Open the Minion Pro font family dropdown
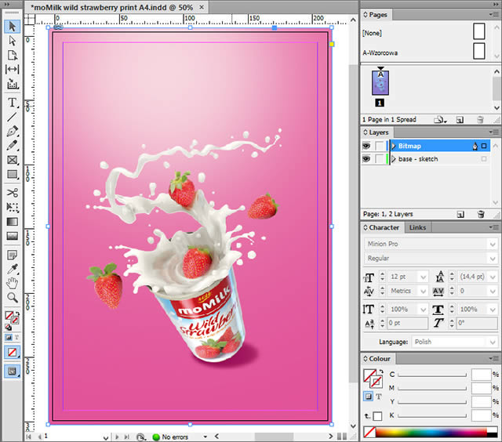The height and width of the screenshot is (442, 502). [493, 244]
